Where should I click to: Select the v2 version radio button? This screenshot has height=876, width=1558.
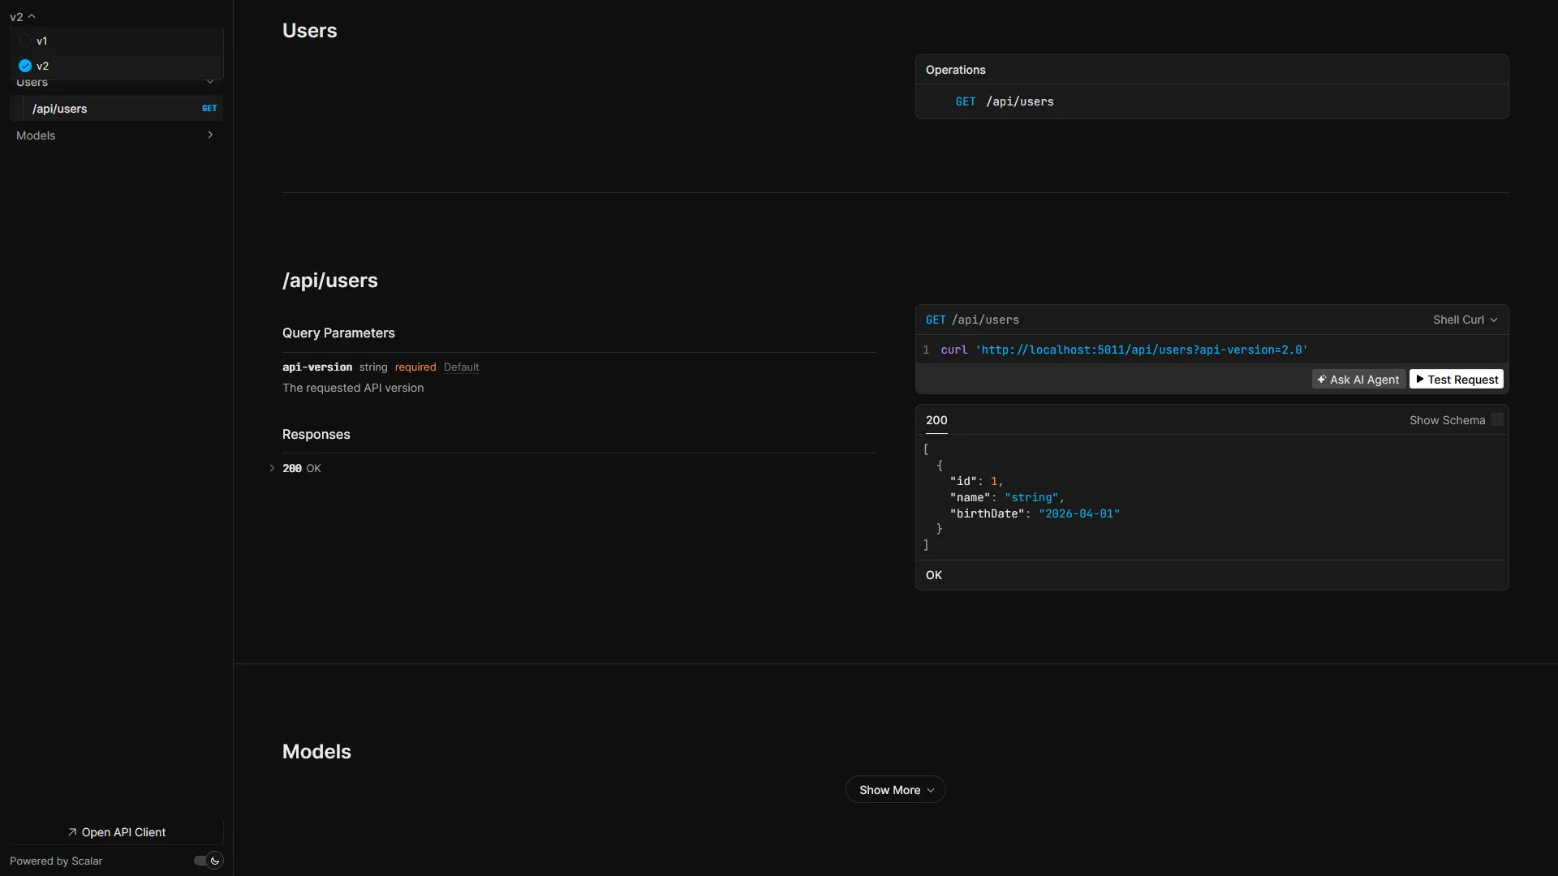[x=24, y=66]
